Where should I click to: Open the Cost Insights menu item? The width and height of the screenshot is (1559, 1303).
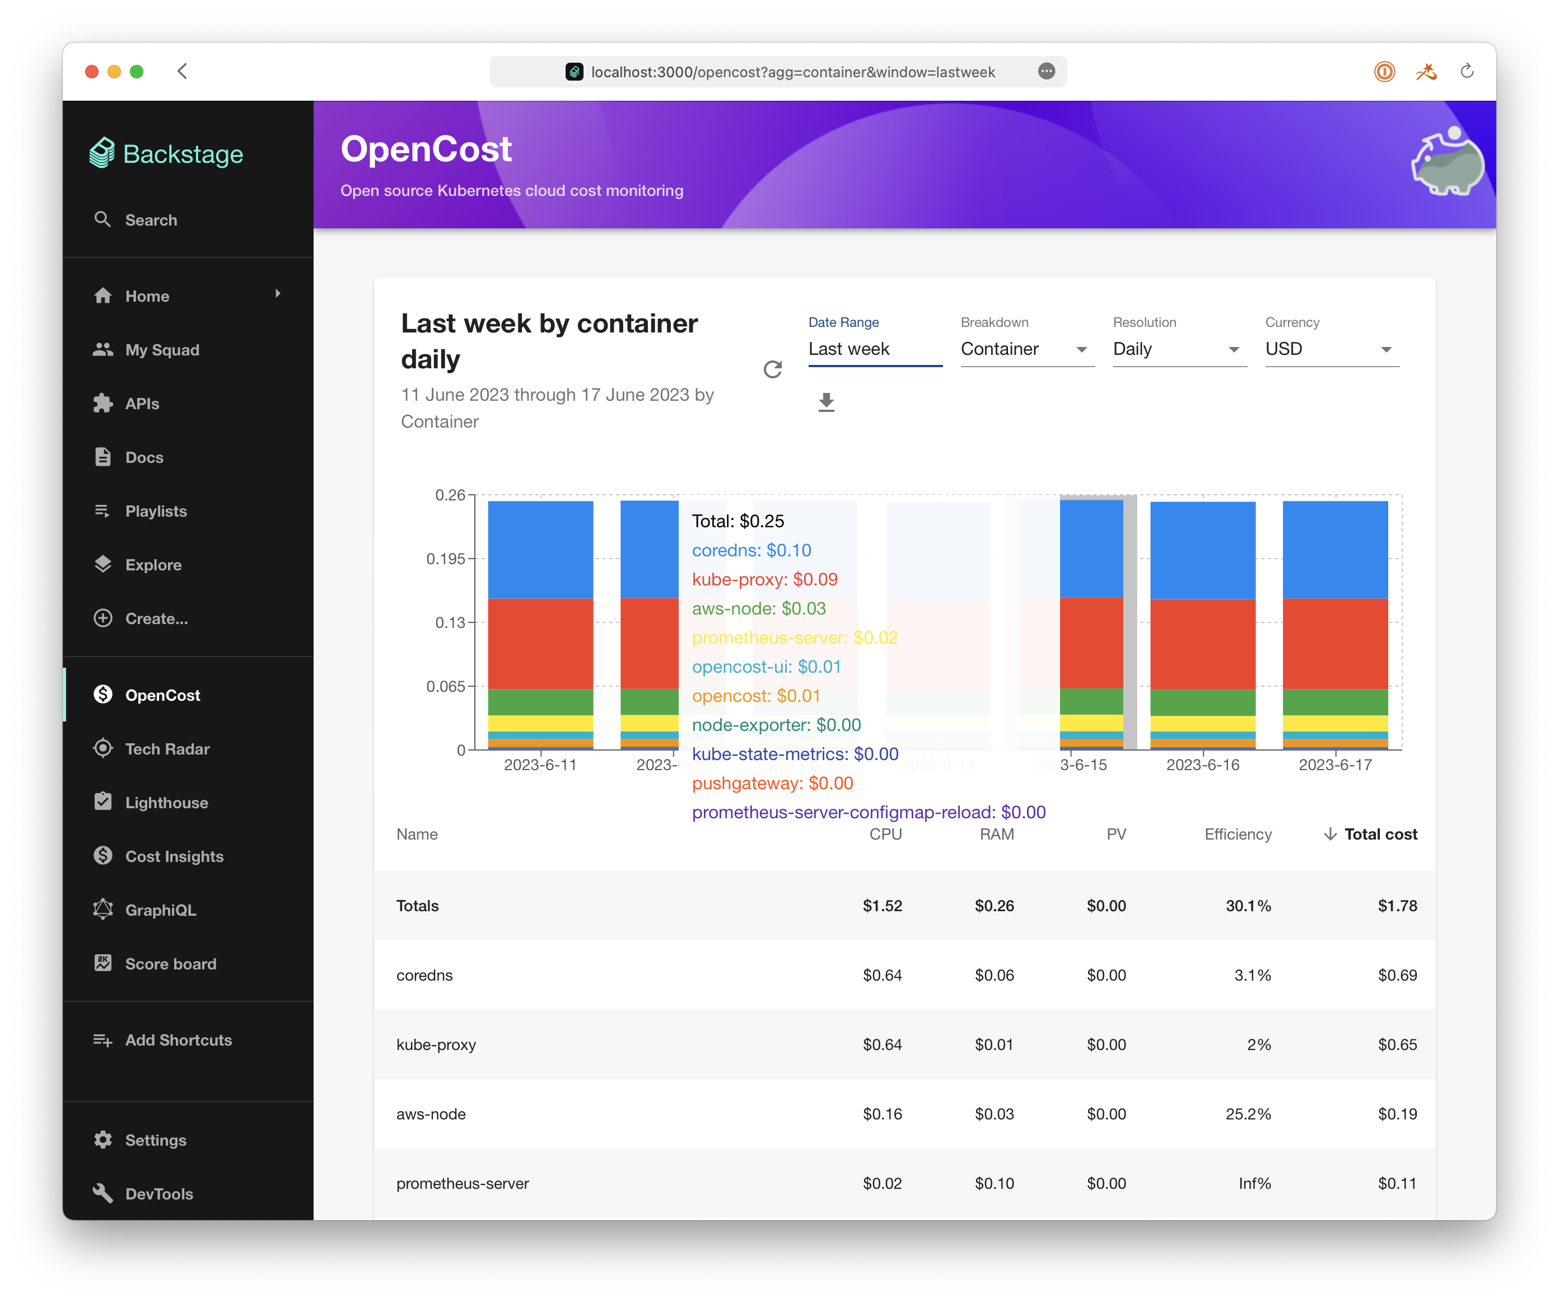(174, 856)
